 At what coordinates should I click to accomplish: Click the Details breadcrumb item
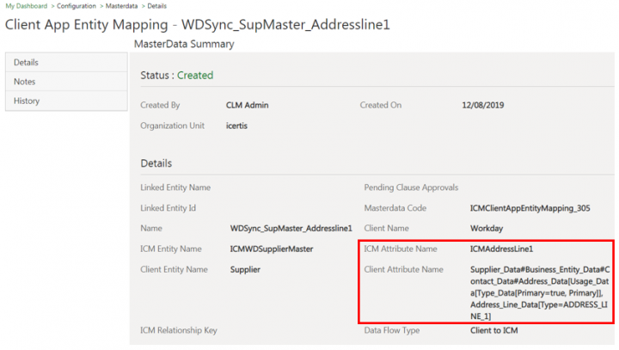click(x=157, y=6)
